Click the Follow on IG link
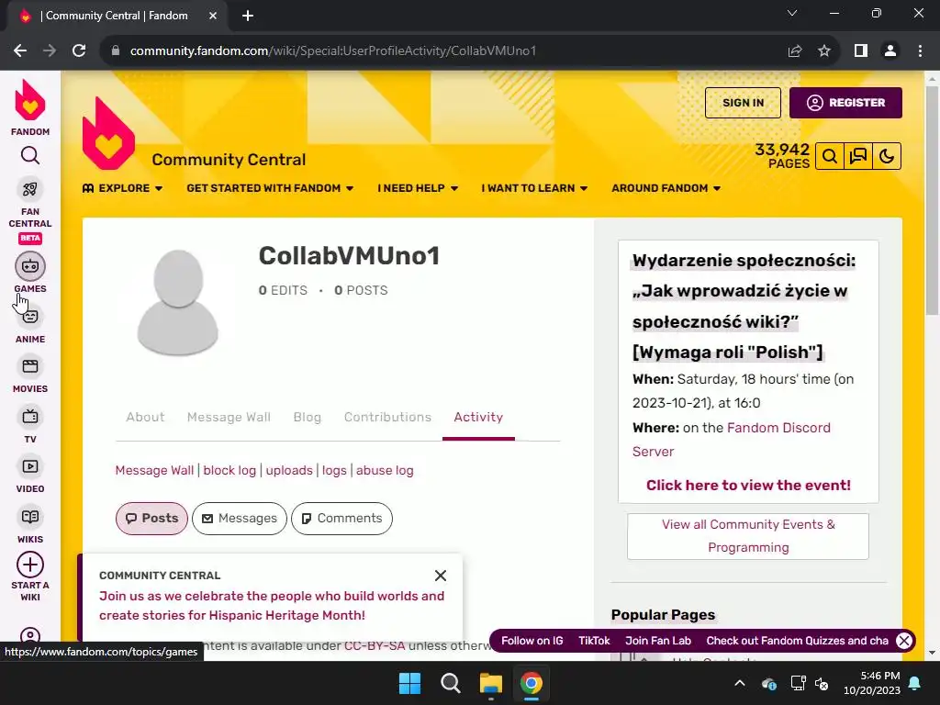This screenshot has width=940, height=705. click(532, 641)
